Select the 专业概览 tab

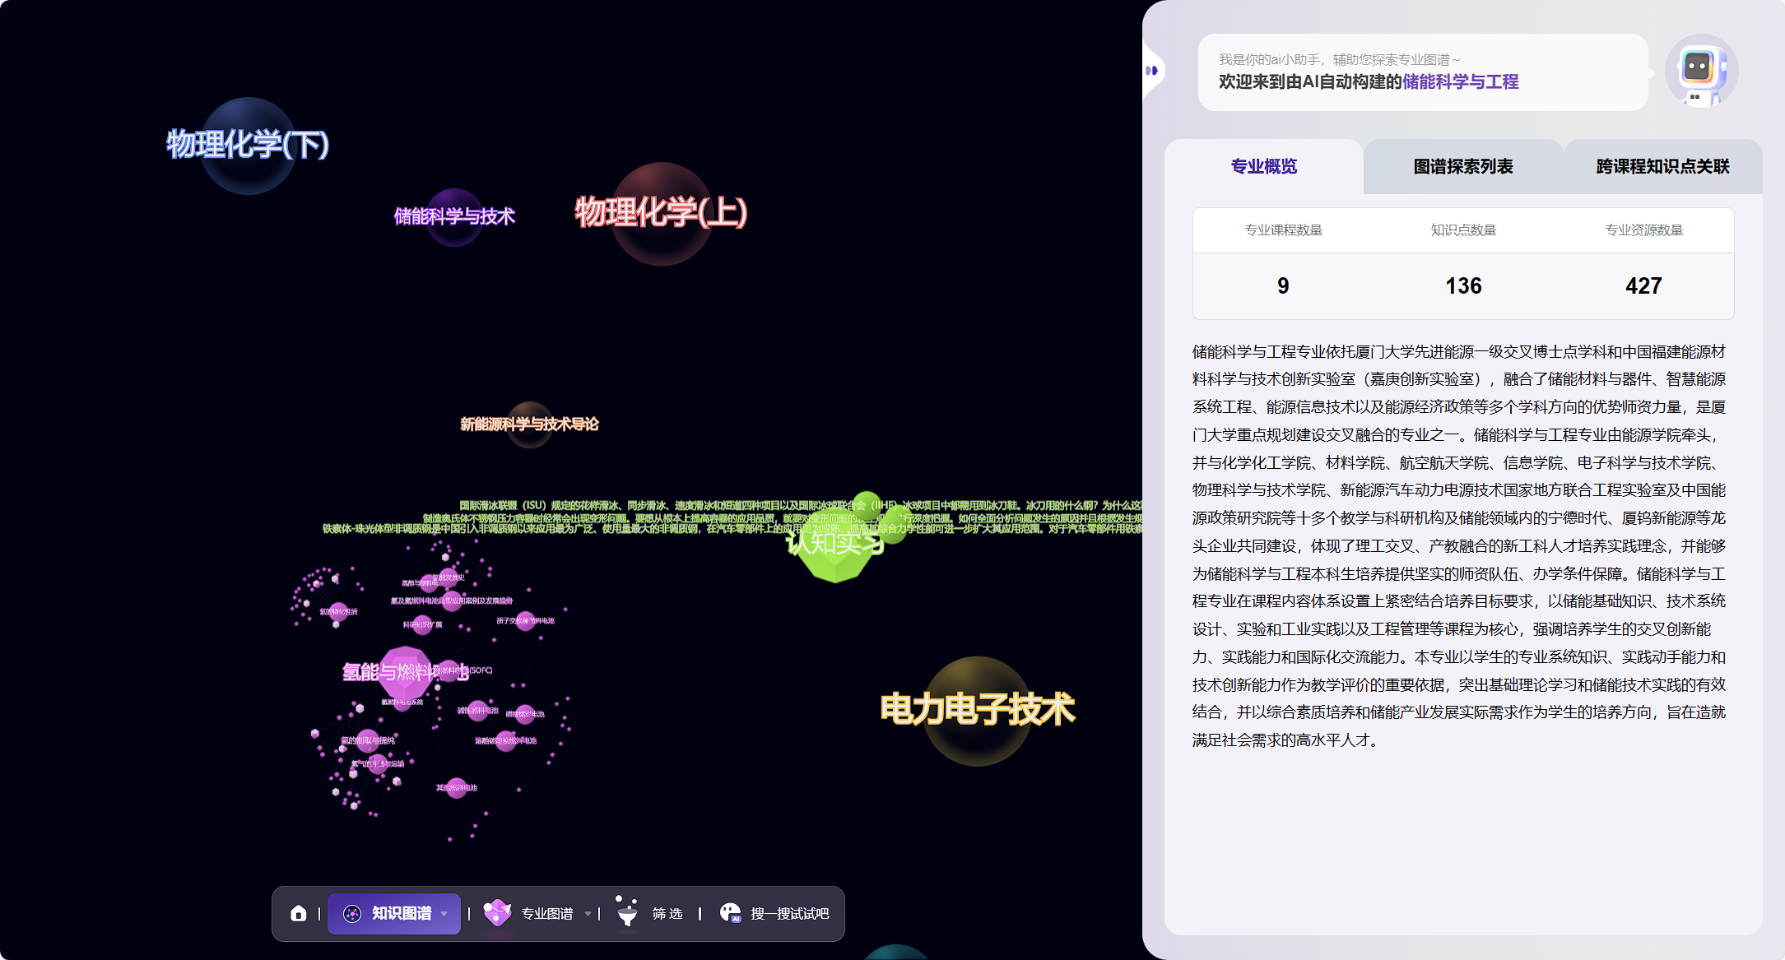click(x=1263, y=166)
